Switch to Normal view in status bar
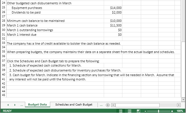186x113 pixels. (x=121, y=111)
